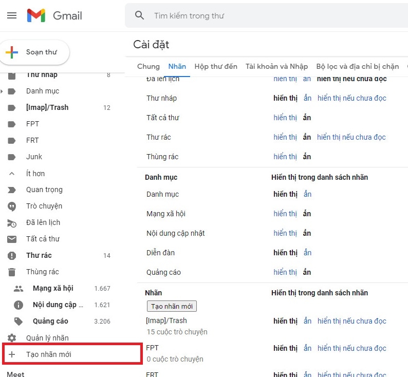Click the Gmail logo
This screenshot has height=377, width=408.
pyautogui.click(x=54, y=15)
